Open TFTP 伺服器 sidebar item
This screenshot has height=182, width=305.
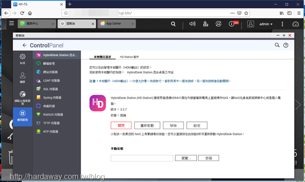pyautogui.click(x=57, y=123)
